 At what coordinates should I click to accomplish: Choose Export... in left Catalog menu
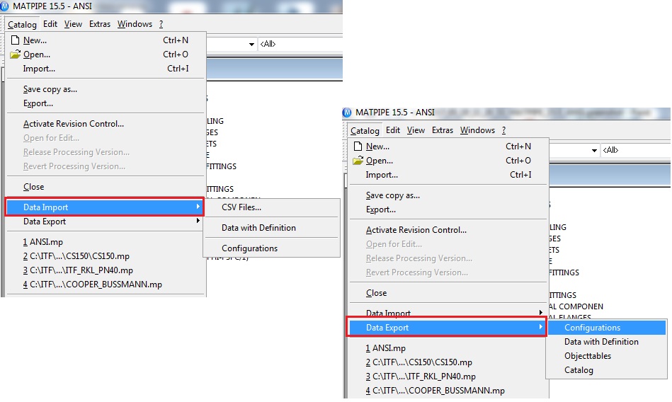click(106, 103)
